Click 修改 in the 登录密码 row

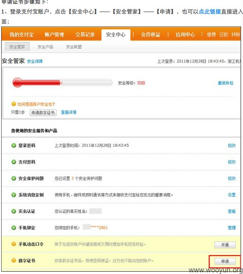(232, 145)
